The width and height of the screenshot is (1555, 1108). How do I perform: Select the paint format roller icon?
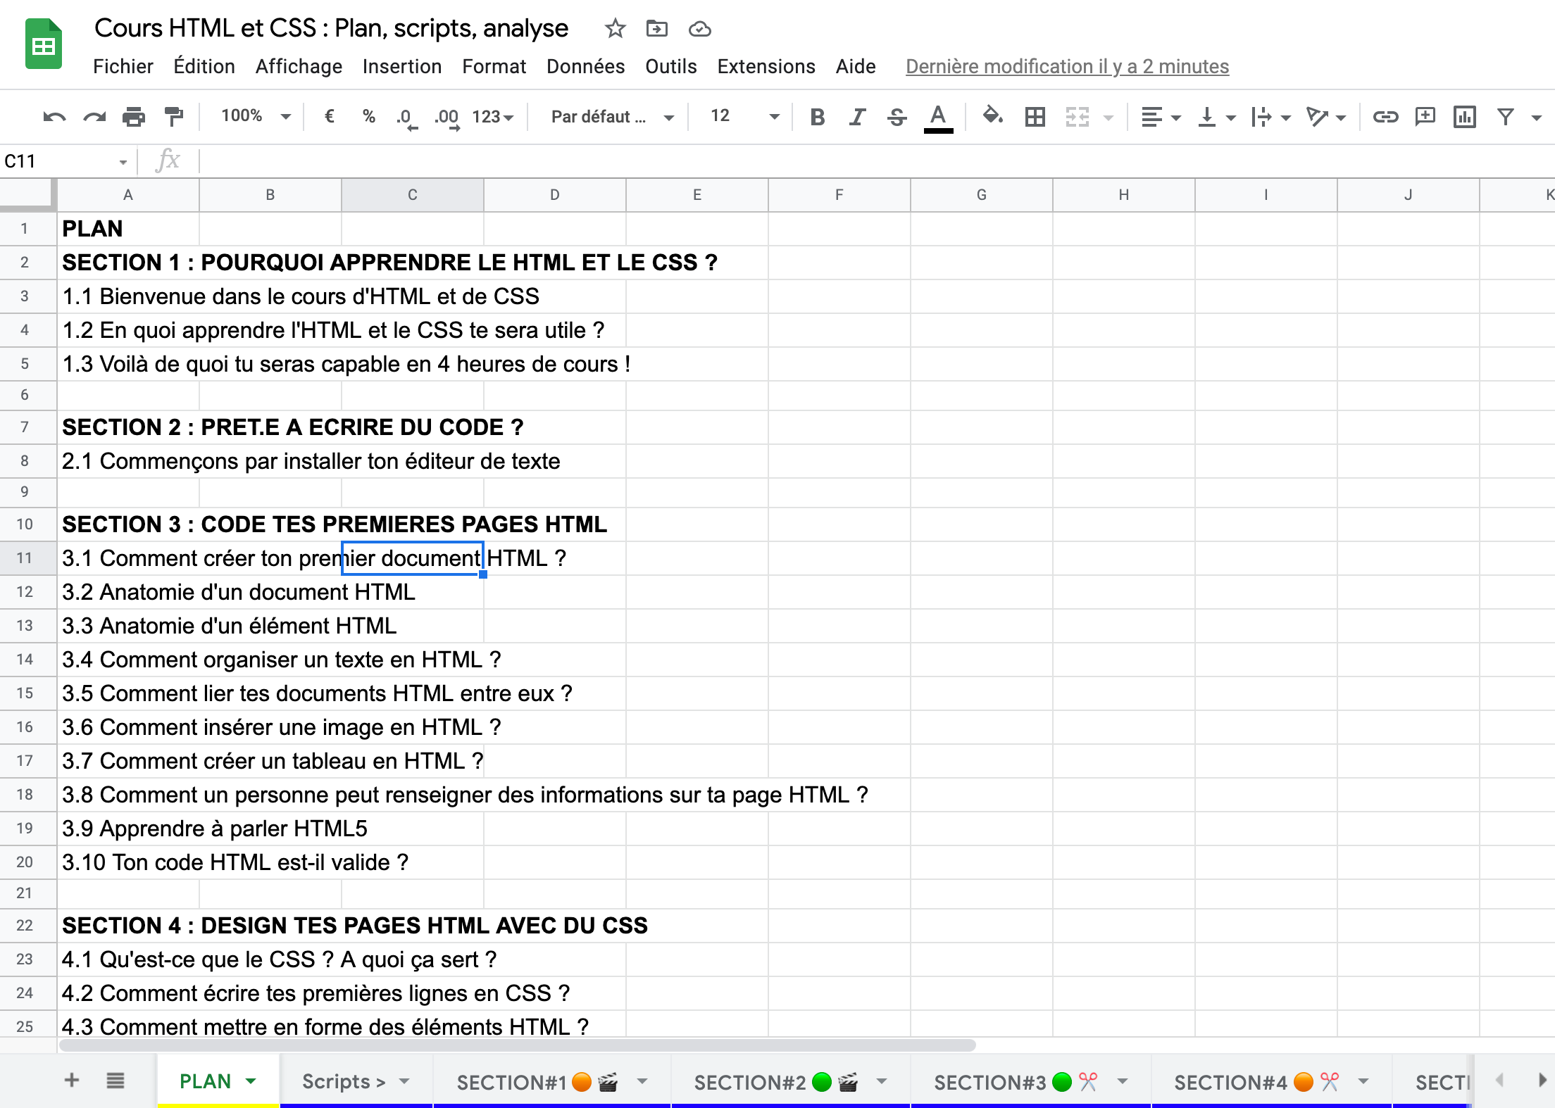point(173,117)
